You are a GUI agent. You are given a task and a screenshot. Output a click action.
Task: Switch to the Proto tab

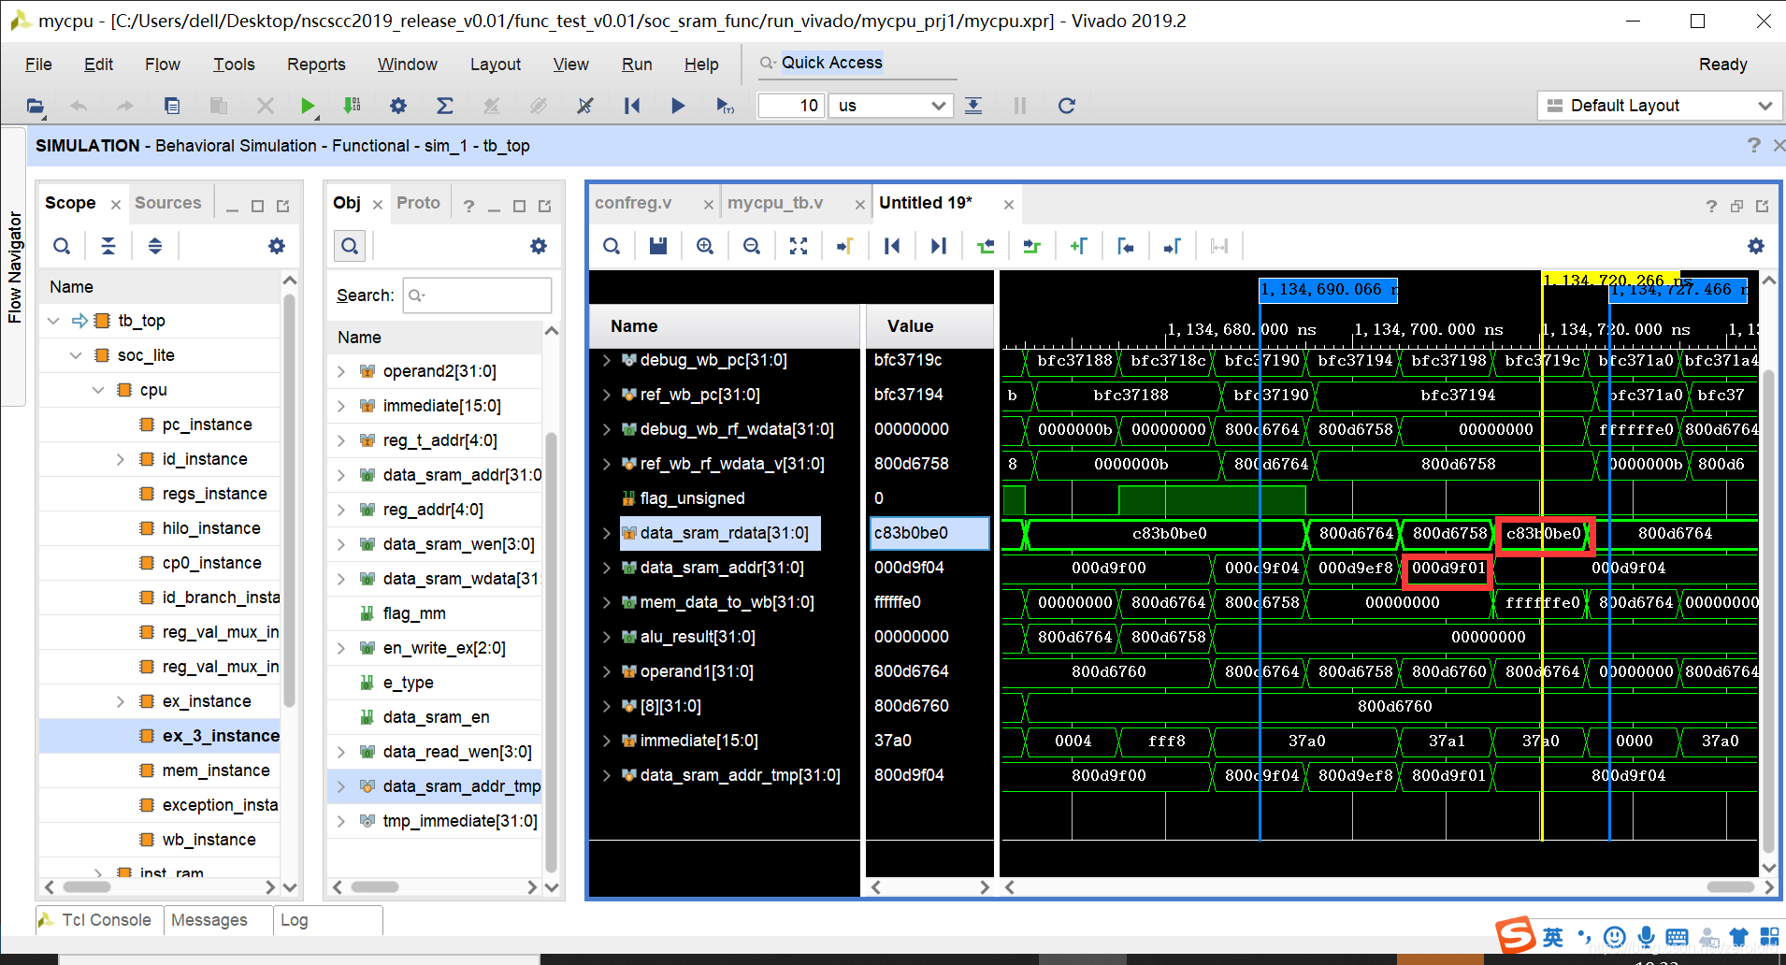[418, 203]
